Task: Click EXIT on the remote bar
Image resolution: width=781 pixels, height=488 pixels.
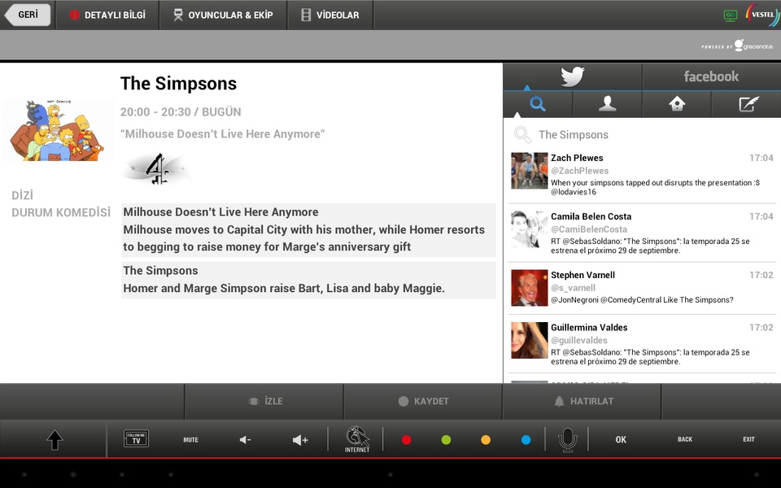Action: tap(748, 439)
